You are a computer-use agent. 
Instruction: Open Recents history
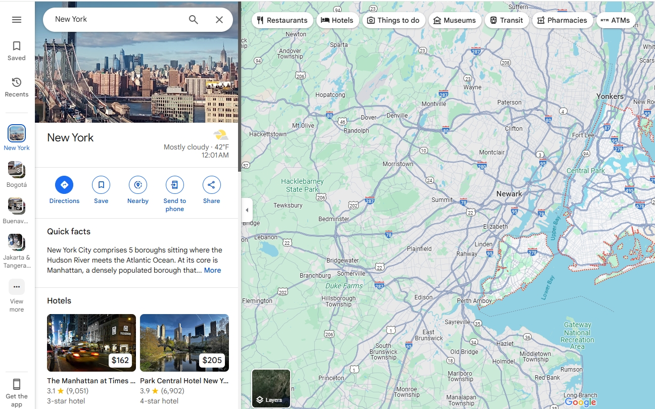[x=17, y=87]
